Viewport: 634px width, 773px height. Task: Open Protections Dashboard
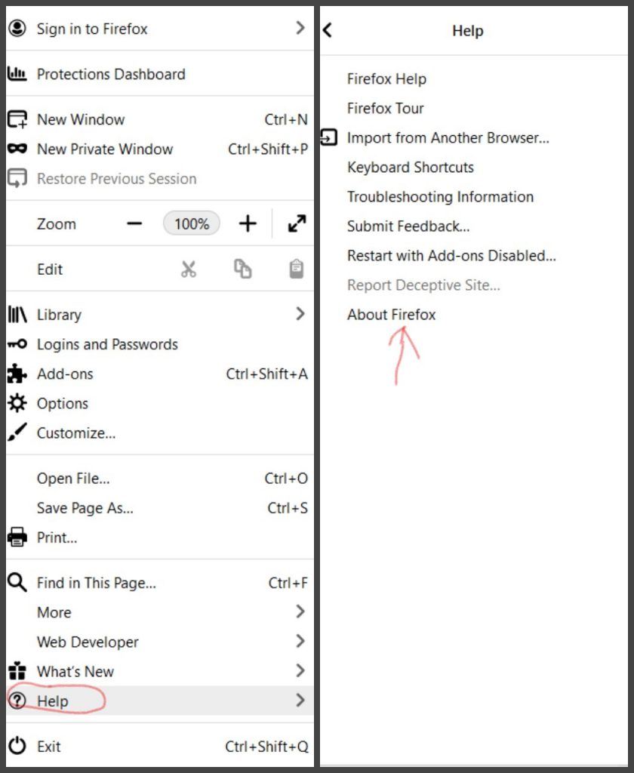[x=111, y=74]
